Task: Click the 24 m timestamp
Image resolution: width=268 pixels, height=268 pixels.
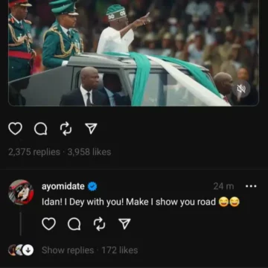Action: tap(223, 186)
